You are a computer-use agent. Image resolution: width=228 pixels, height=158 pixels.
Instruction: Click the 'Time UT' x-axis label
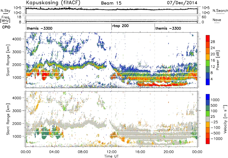click(111, 156)
